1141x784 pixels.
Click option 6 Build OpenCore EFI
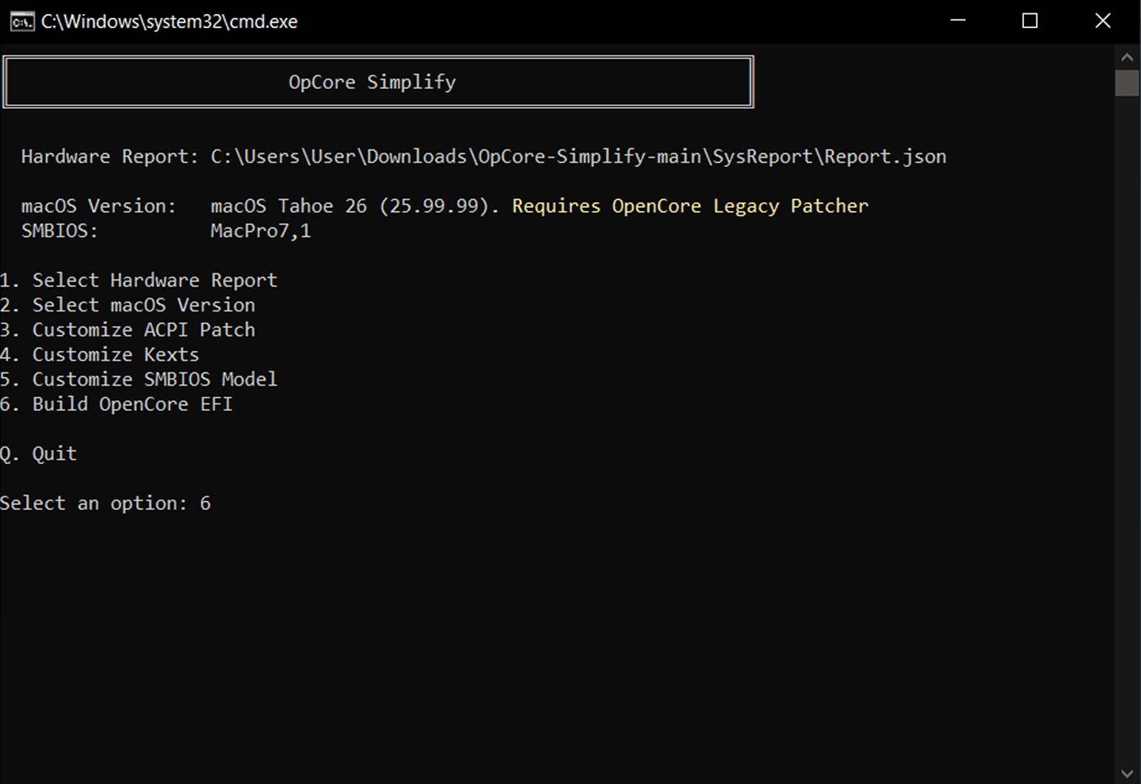(x=116, y=404)
